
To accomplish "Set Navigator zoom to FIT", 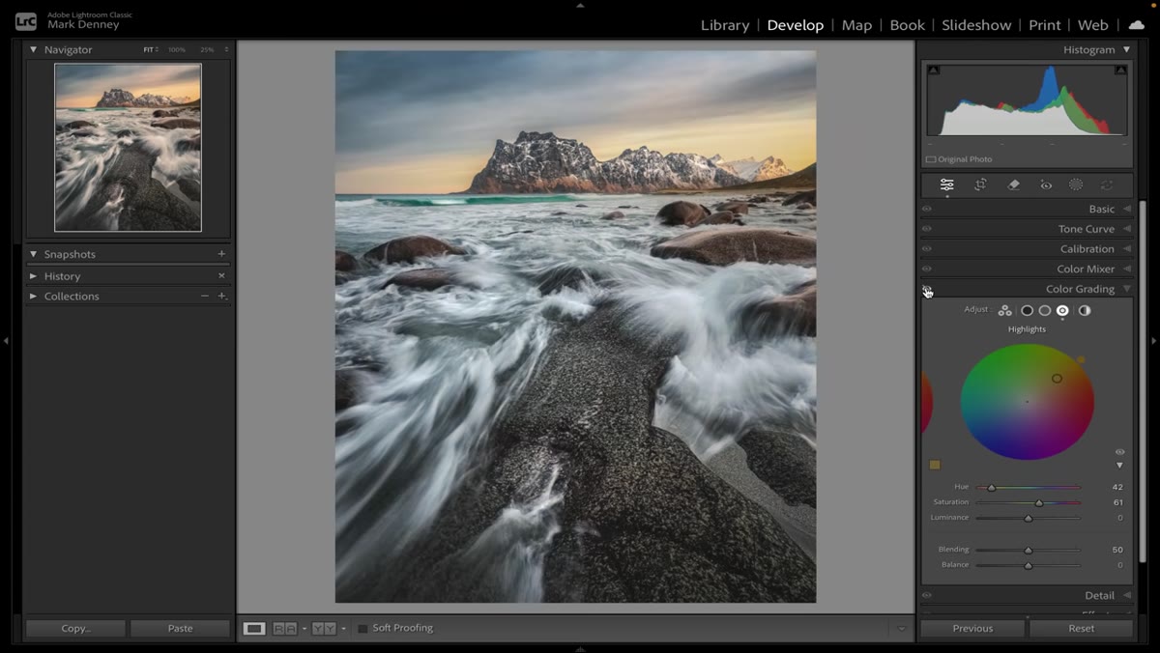I will tap(150, 49).
